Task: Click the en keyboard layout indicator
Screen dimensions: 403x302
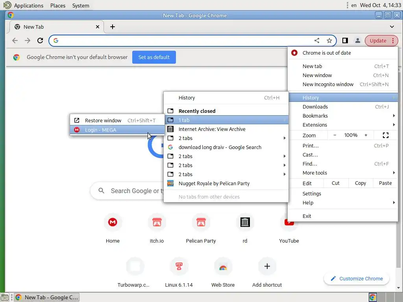Action: 354,5
